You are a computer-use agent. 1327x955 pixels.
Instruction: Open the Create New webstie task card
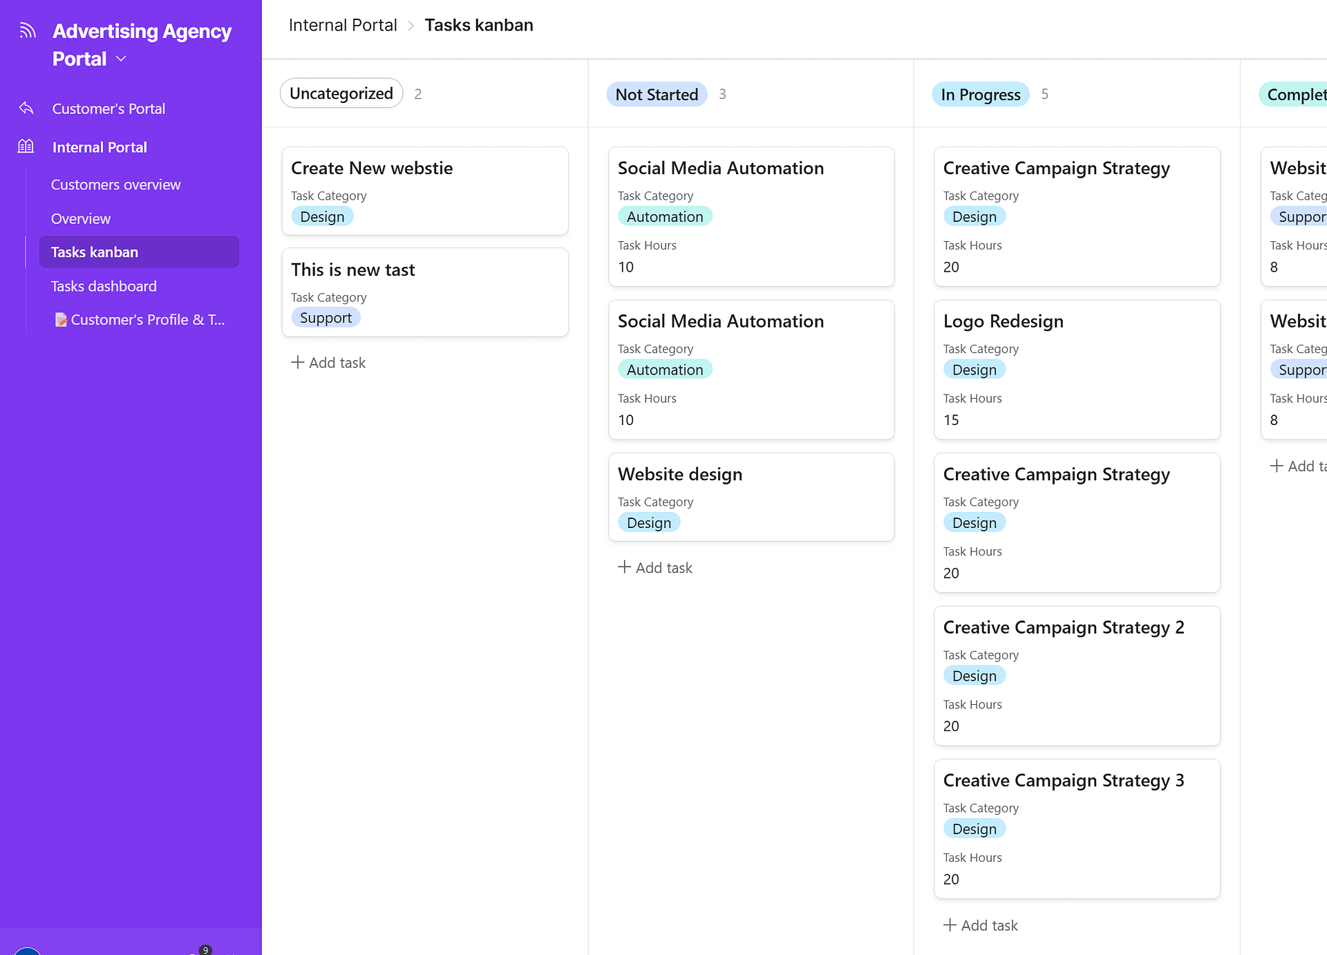371,168
